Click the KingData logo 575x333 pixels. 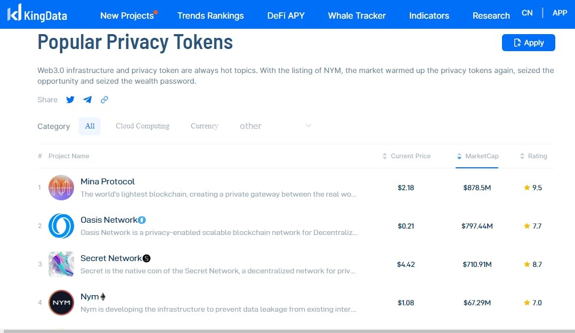click(37, 13)
